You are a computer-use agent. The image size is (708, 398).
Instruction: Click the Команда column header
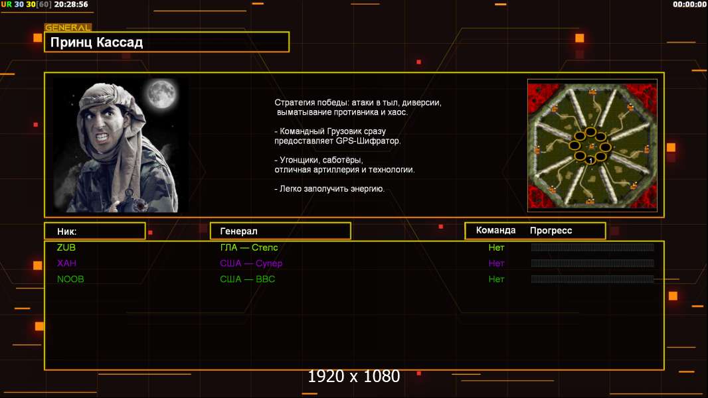[495, 231]
